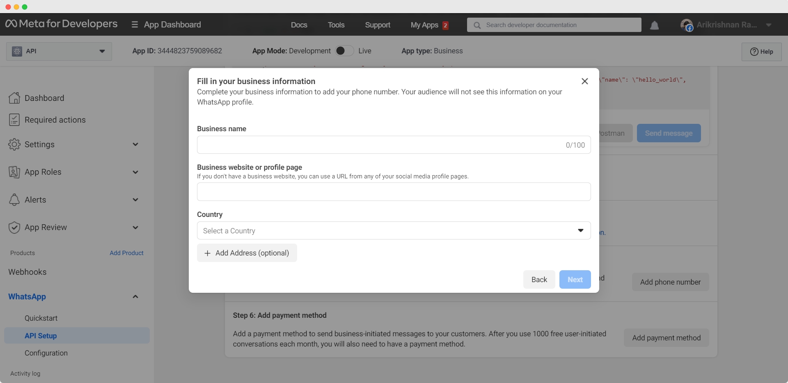The image size is (788, 383).
Task: Click Add payment method button
Action: tap(667, 338)
